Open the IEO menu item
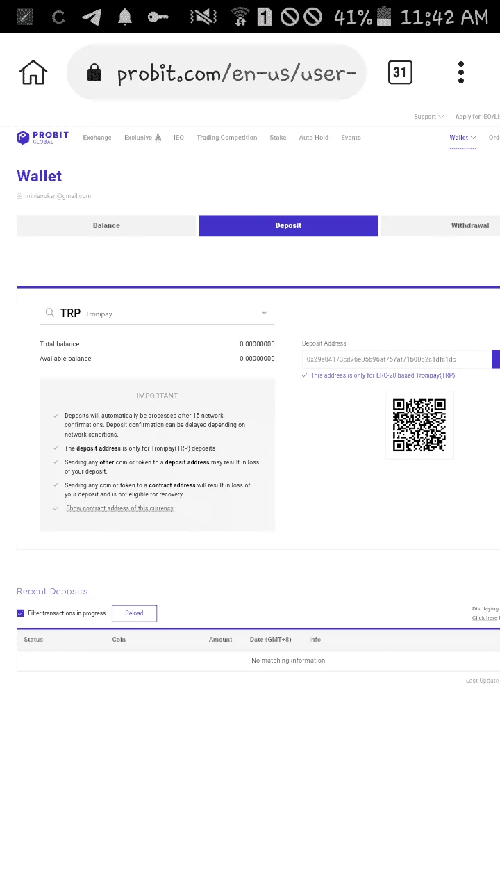 coord(178,138)
